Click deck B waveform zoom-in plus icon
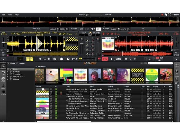The width and height of the screenshot is (180, 135). click(172, 38)
